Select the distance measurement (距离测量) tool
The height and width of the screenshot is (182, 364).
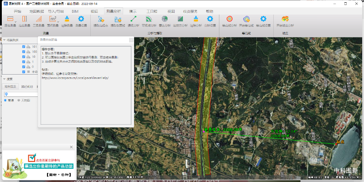[10, 19]
